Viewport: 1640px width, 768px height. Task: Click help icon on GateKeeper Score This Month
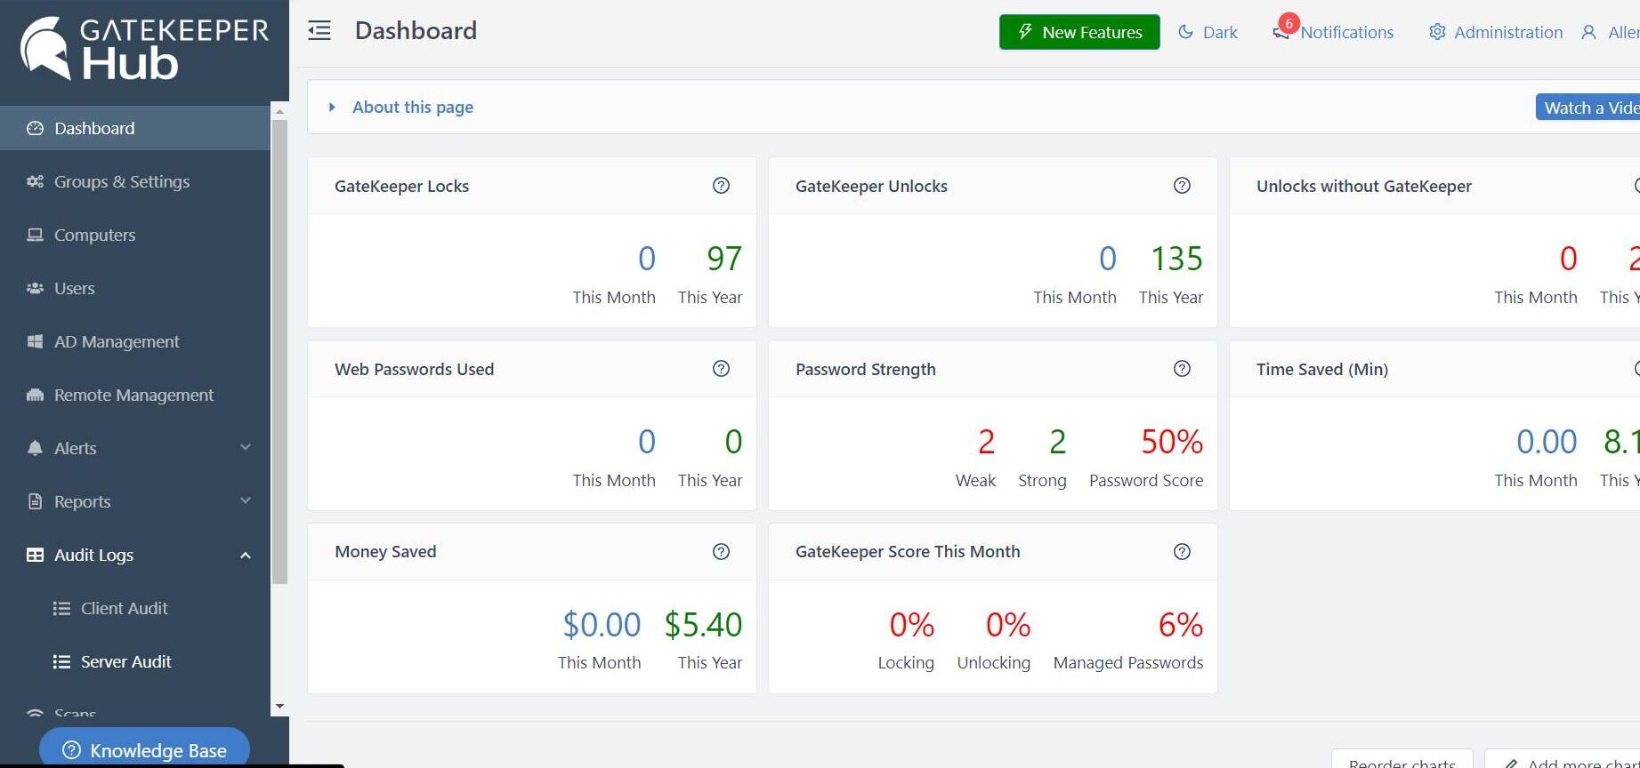1182,552
